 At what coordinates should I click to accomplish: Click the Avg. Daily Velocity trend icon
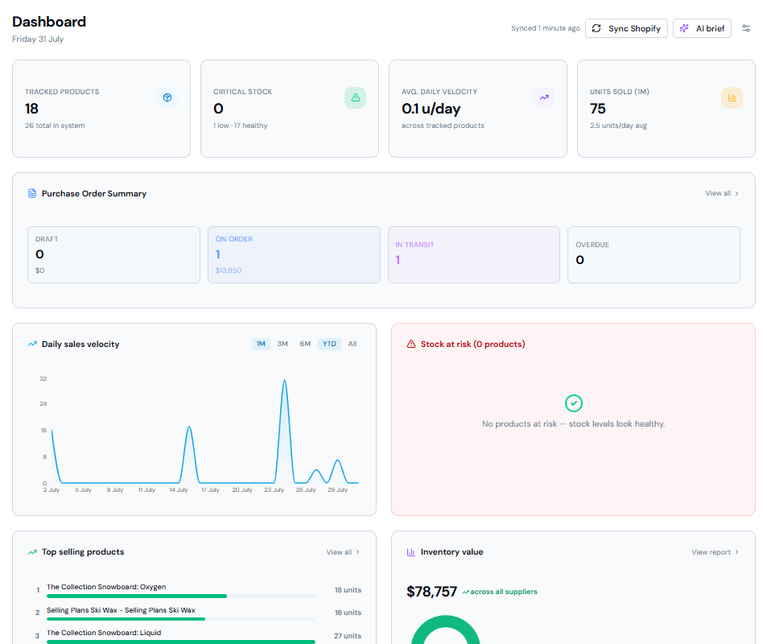coord(544,97)
